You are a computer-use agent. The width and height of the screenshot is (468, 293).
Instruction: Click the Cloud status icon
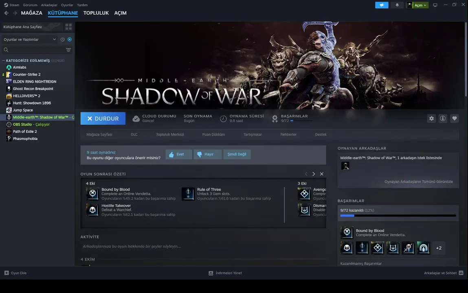(x=136, y=119)
